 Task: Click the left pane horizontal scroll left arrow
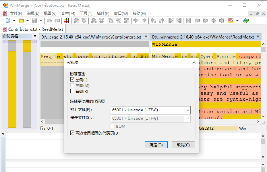(42, 121)
